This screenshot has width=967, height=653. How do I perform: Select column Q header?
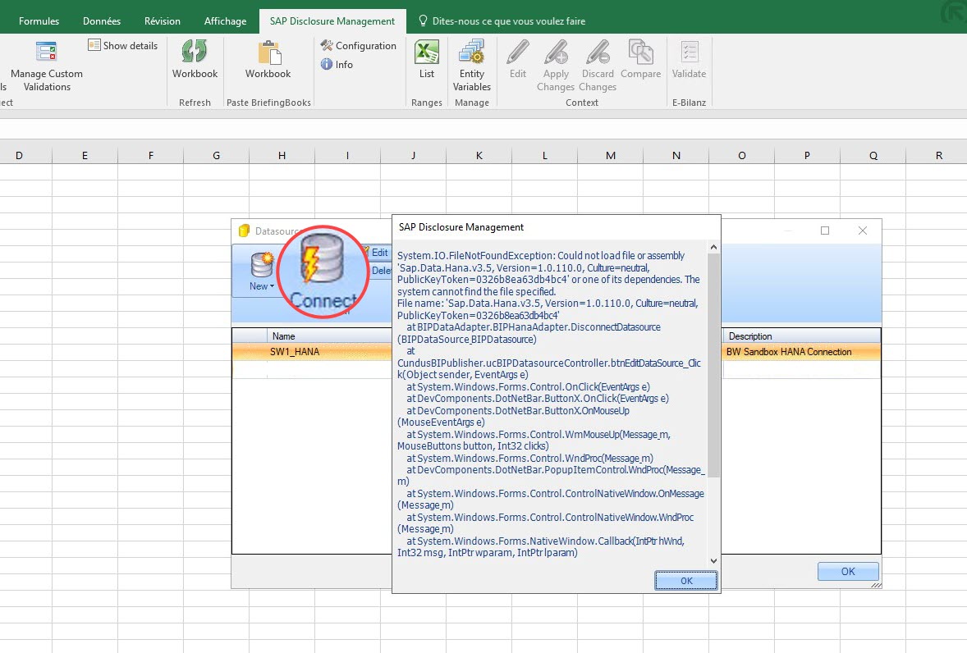[x=873, y=155]
